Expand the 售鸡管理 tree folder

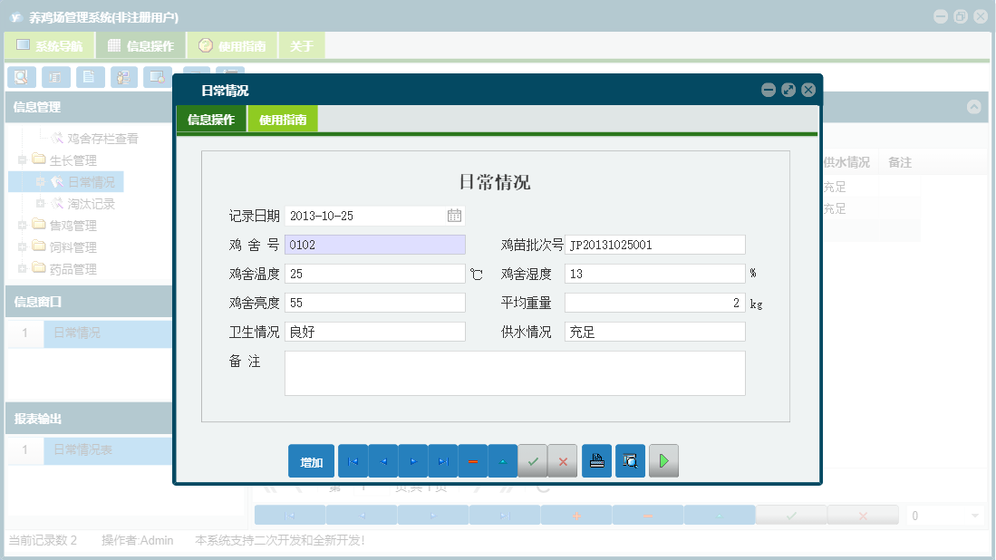click(23, 226)
